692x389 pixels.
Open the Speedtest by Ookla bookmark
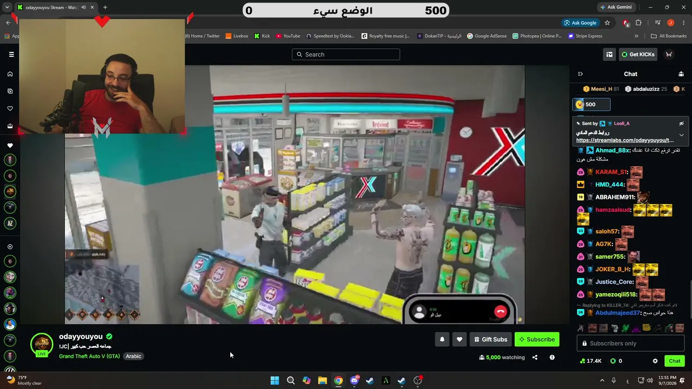point(330,36)
